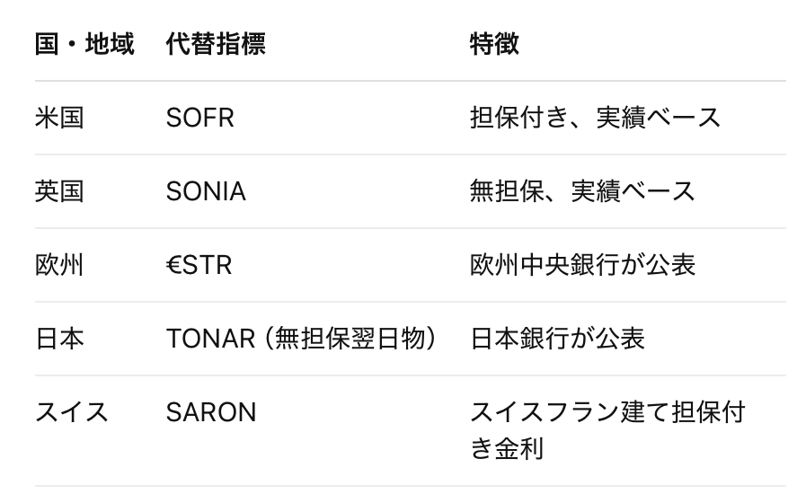Click the 日本銀行が公表 text
The height and width of the screenshot is (494, 806).
557,339
